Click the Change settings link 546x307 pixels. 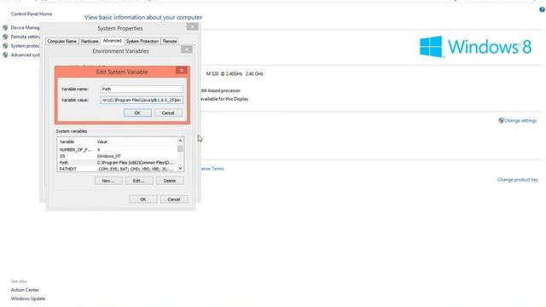(x=520, y=120)
